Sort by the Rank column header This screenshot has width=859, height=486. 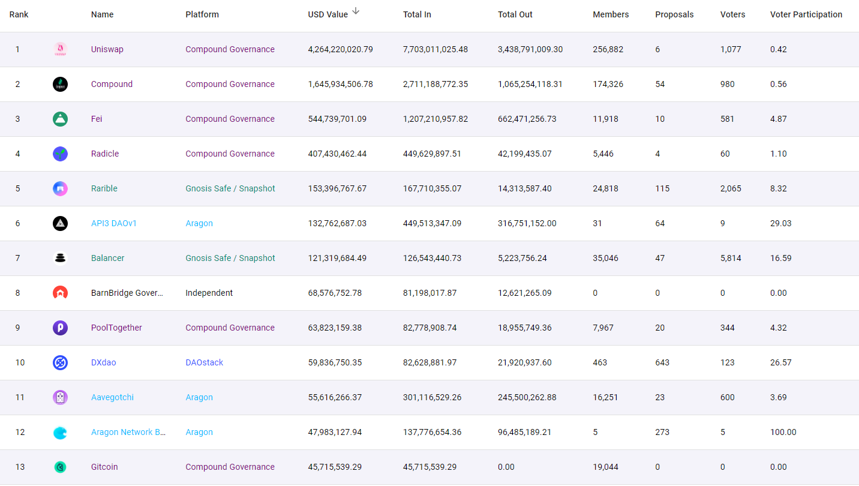pyautogui.click(x=19, y=14)
